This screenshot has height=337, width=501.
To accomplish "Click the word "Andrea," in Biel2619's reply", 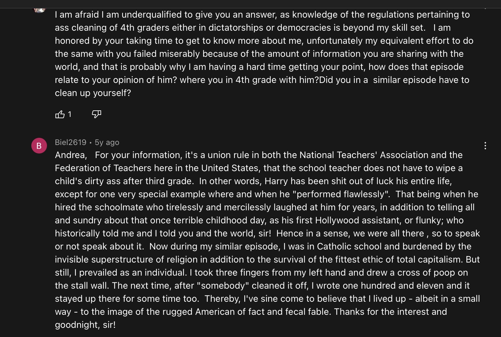I will pos(71,155).
